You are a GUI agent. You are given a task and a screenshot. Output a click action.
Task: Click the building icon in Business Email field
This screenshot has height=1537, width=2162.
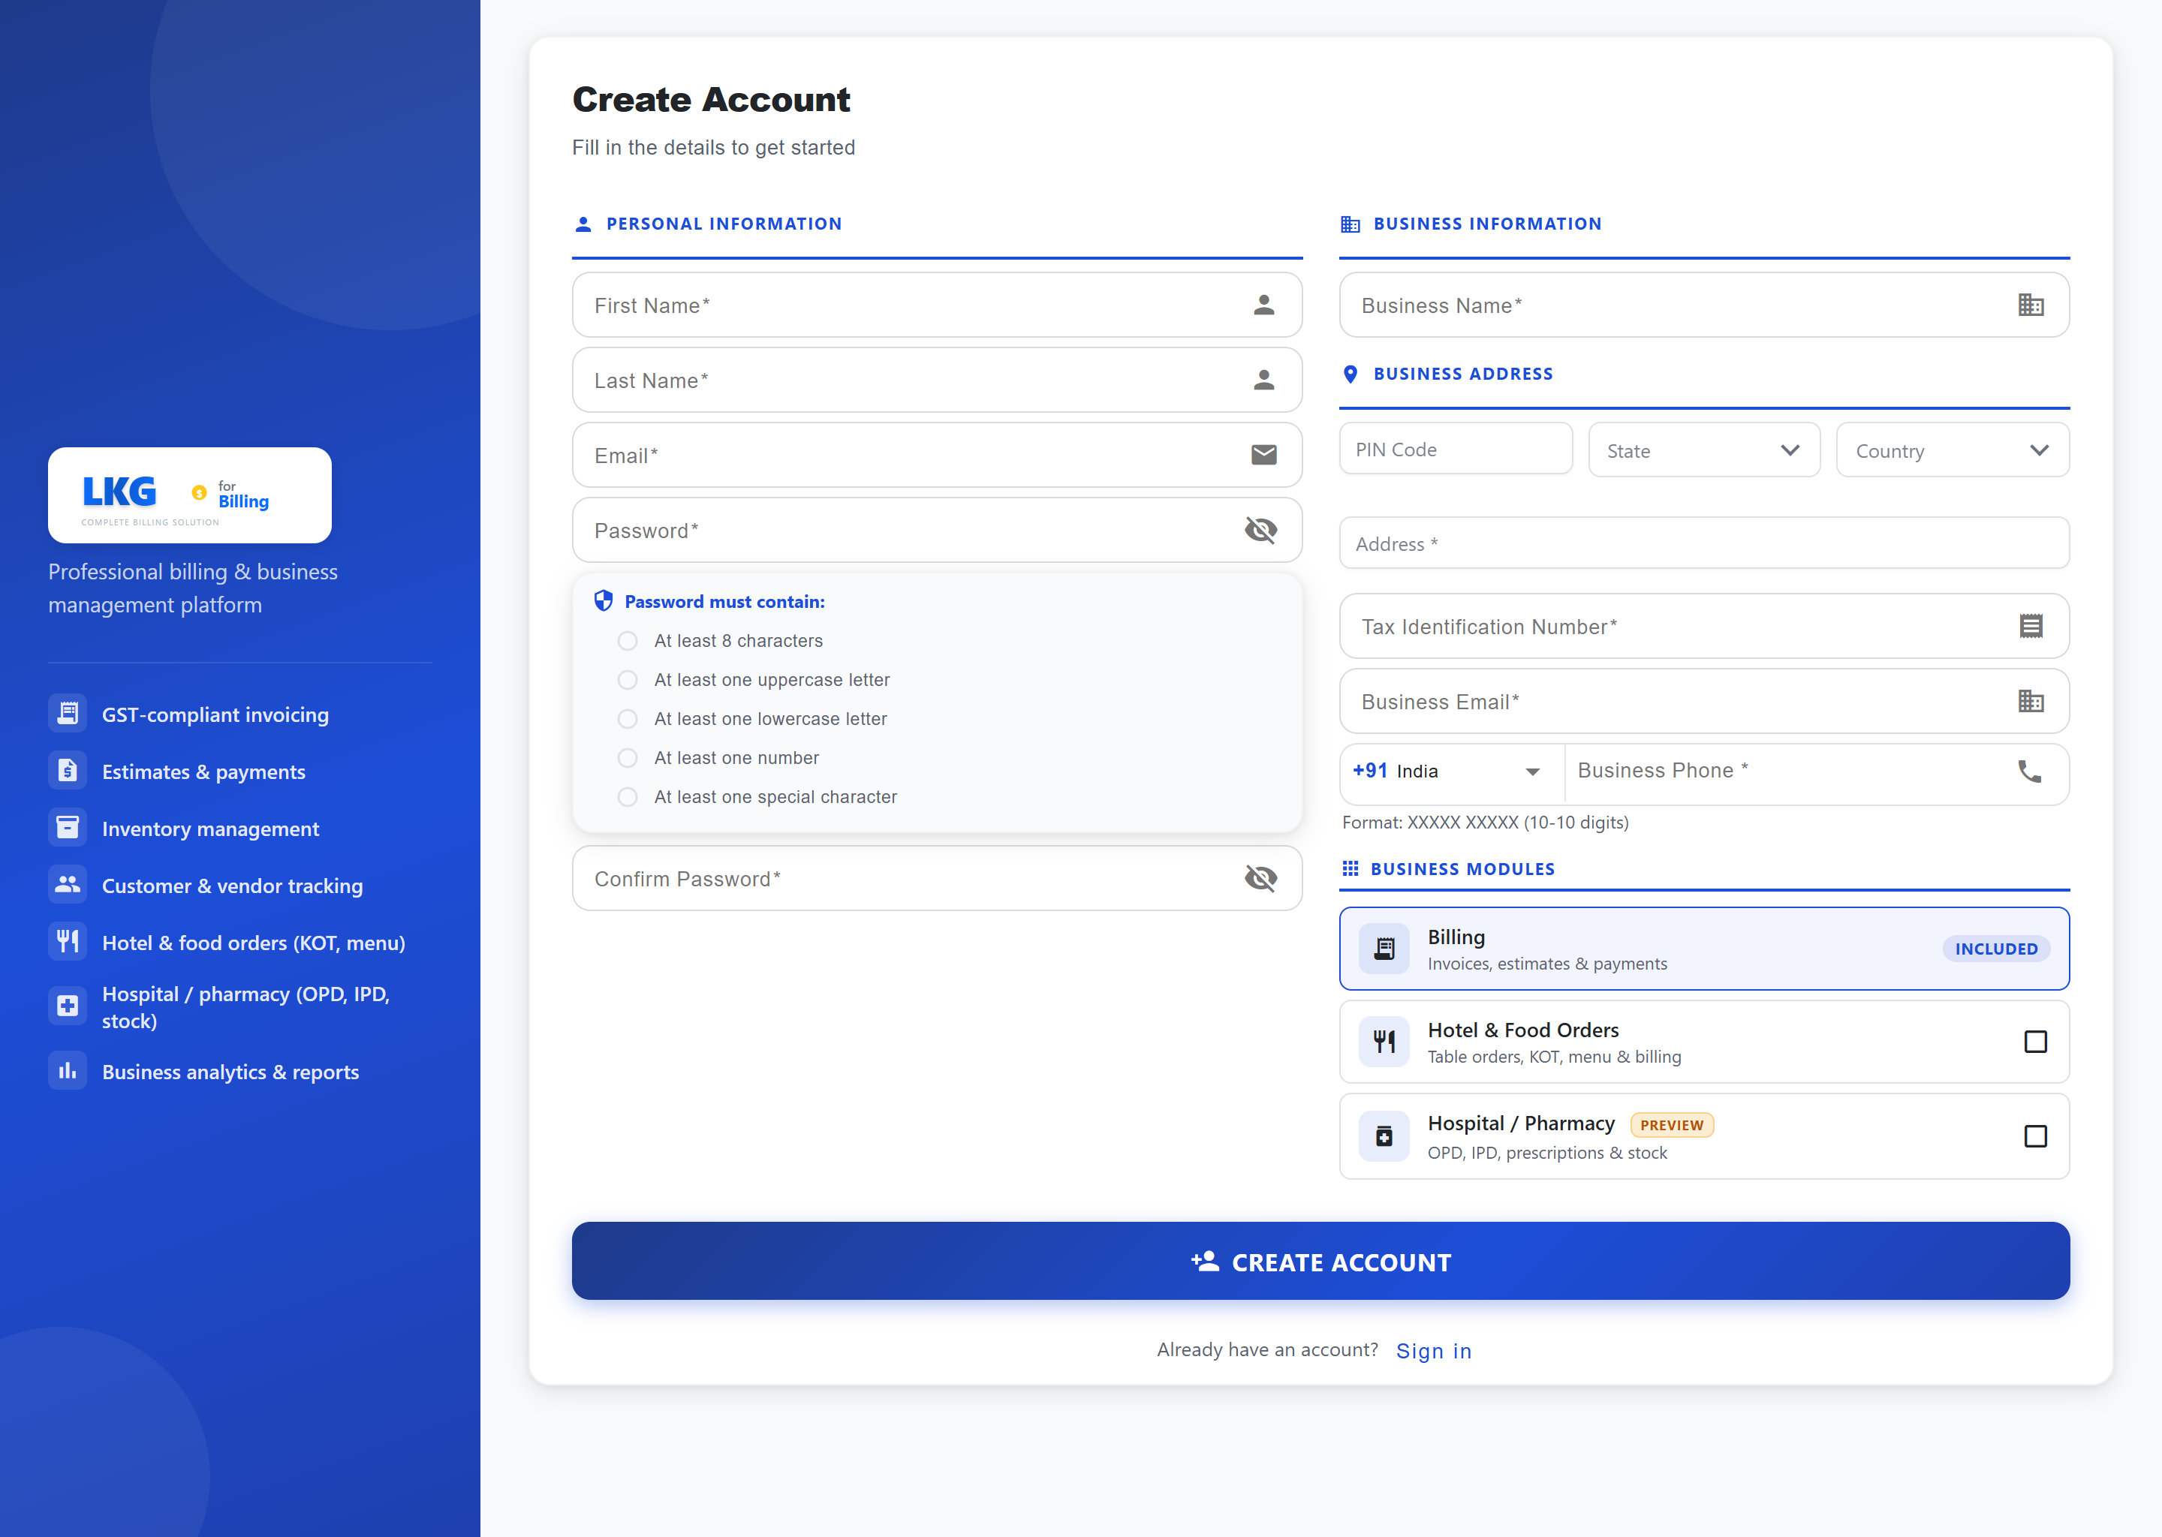point(2031,701)
